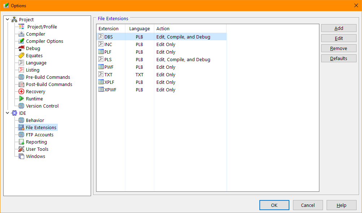Collapse the Project tree branch
This screenshot has height=213, width=362.
tap(7, 19)
